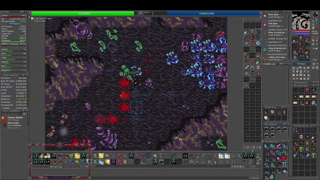The image size is (320, 180).
Task: Open Drop Tracker options menu
Action: coord(284,12)
